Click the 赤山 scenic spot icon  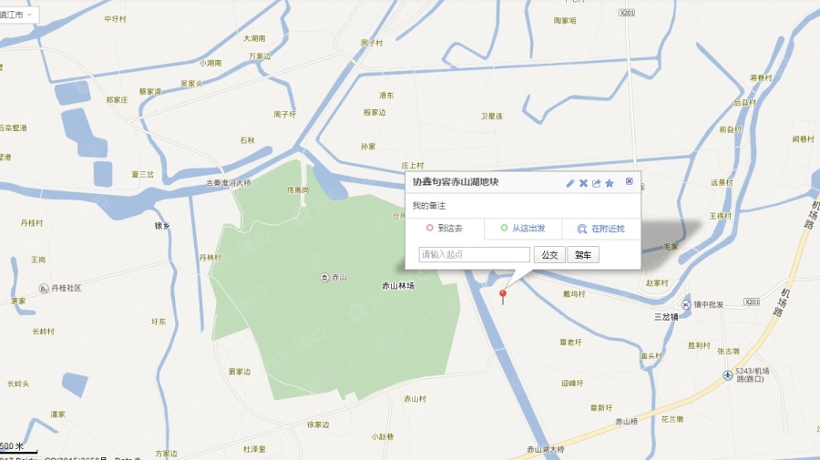pyautogui.click(x=324, y=277)
